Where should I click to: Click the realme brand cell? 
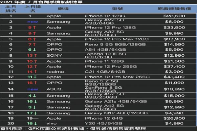(55, 72)
